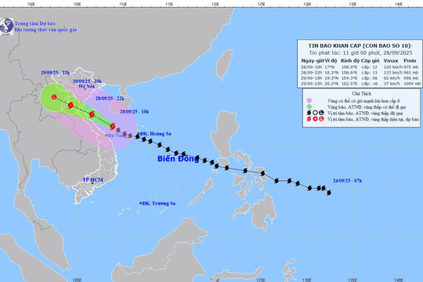Image resolution: width=423 pixels, height=282 pixels.
Task: Select red storm marker labeled 28/09/25 - 10h
Action: click(113, 126)
